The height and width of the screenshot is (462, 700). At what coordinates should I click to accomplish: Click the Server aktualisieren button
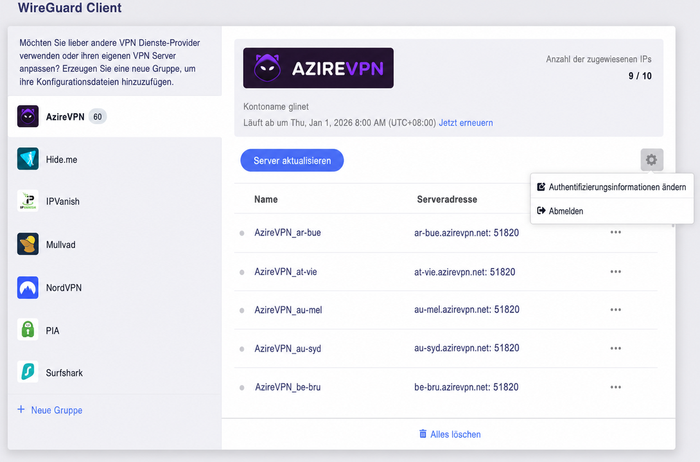coord(292,161)
